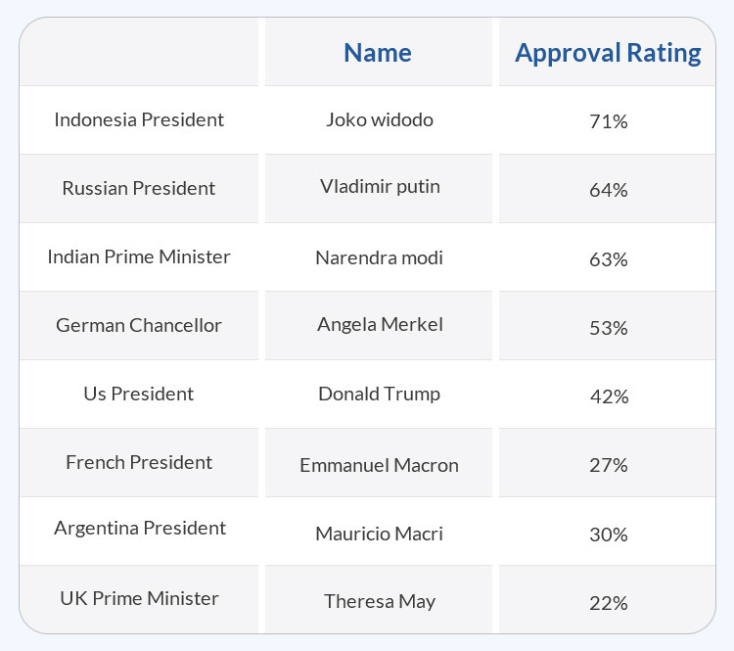Click the French President row label
The width and height of the screenshot is (734, 651).
(x=139, y=462)
